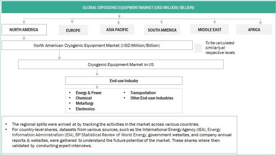Click the Energy & Power bullet item

(x=89, y=93)
